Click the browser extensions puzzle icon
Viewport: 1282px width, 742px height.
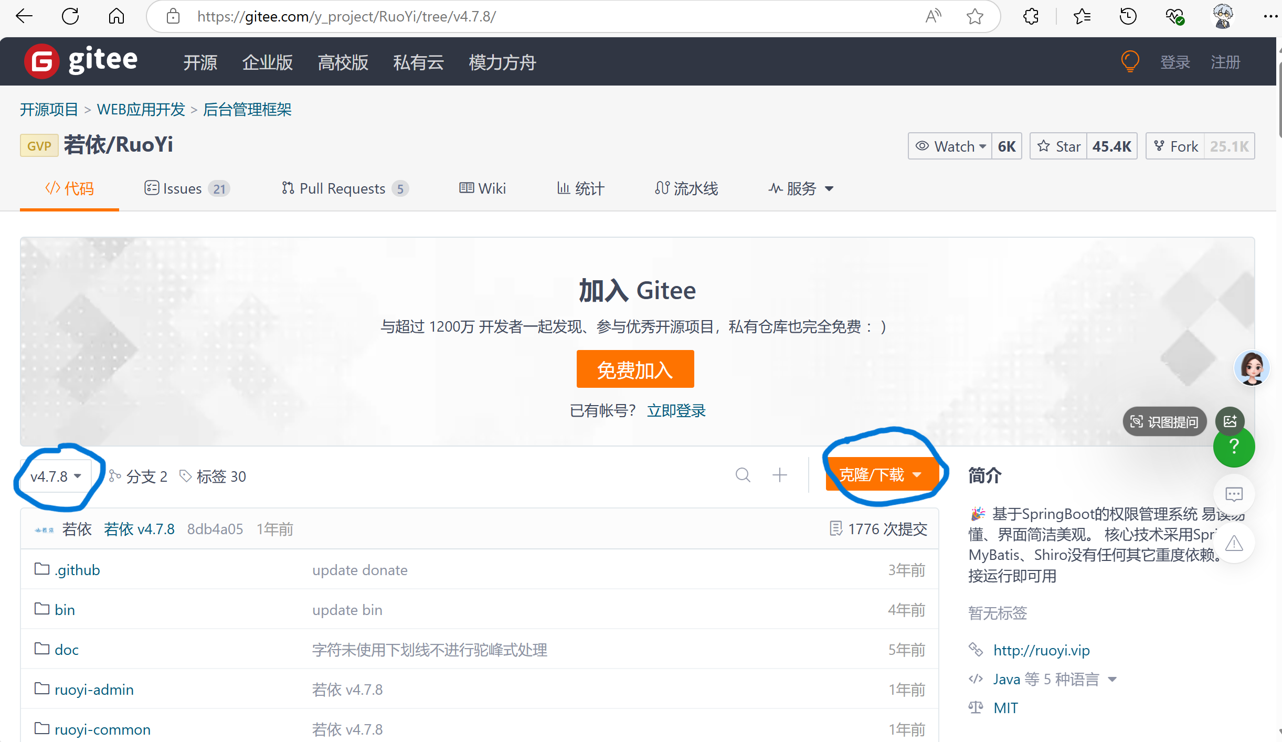tap(1031, 17)
